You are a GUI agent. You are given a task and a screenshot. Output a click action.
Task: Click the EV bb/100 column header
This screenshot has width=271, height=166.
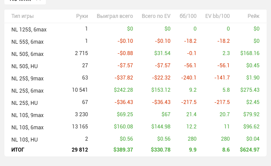click(x=217, y=16)
